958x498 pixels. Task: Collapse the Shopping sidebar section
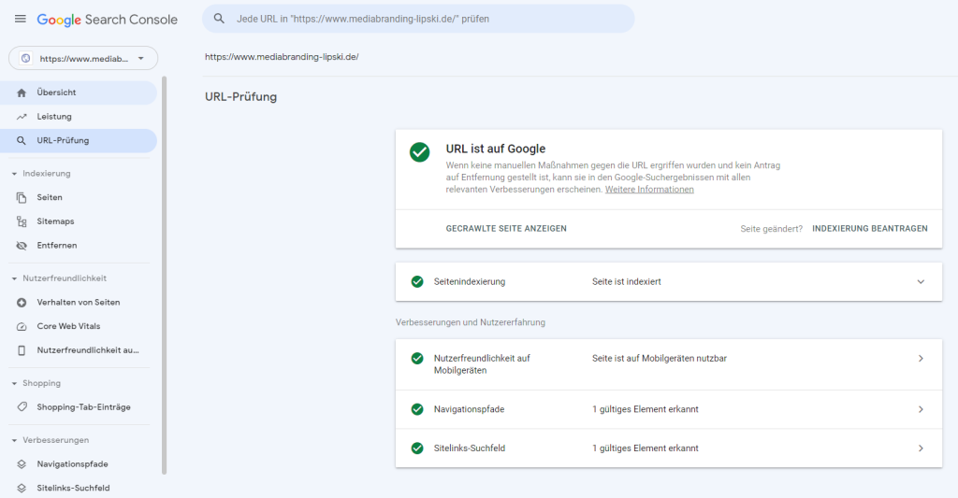click(14, 383)
